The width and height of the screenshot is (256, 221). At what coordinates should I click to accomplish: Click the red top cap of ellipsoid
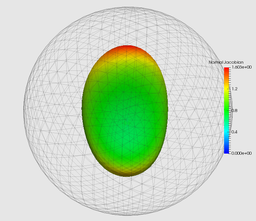(x=128, y=49)
